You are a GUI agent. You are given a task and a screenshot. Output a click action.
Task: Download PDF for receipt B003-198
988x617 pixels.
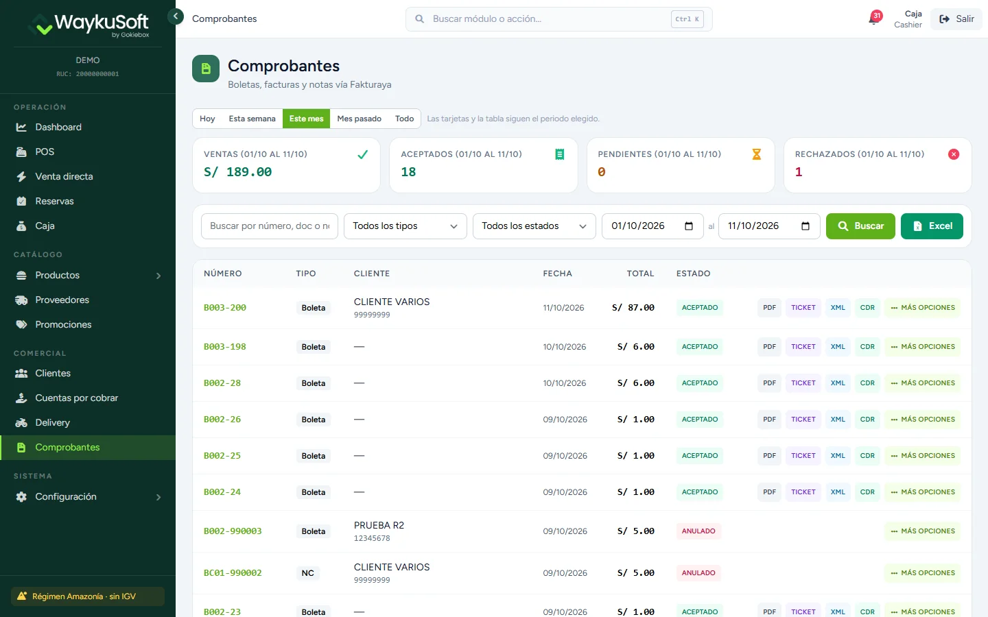[769, 347]
